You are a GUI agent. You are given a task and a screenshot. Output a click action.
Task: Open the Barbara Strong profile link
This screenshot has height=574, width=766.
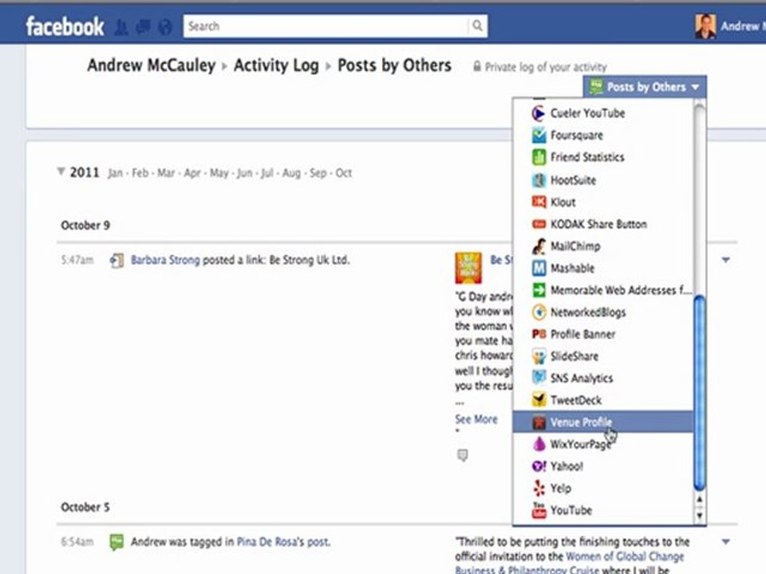pos(165,260)
